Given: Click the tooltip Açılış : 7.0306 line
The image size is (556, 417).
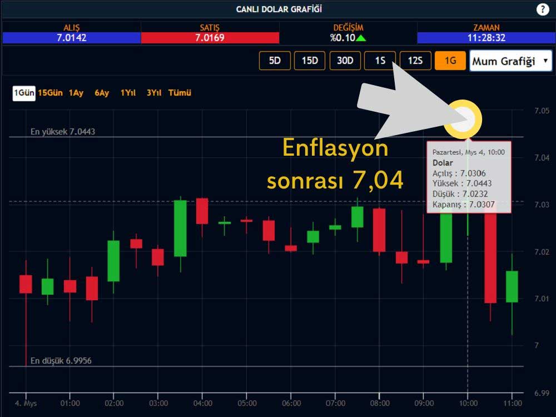Looking at the screenshot, I should pos(459,173).
